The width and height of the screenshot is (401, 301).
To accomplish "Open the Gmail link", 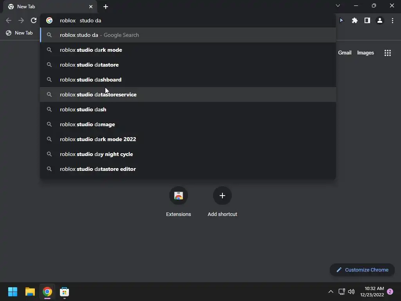I will click(345, 53).
